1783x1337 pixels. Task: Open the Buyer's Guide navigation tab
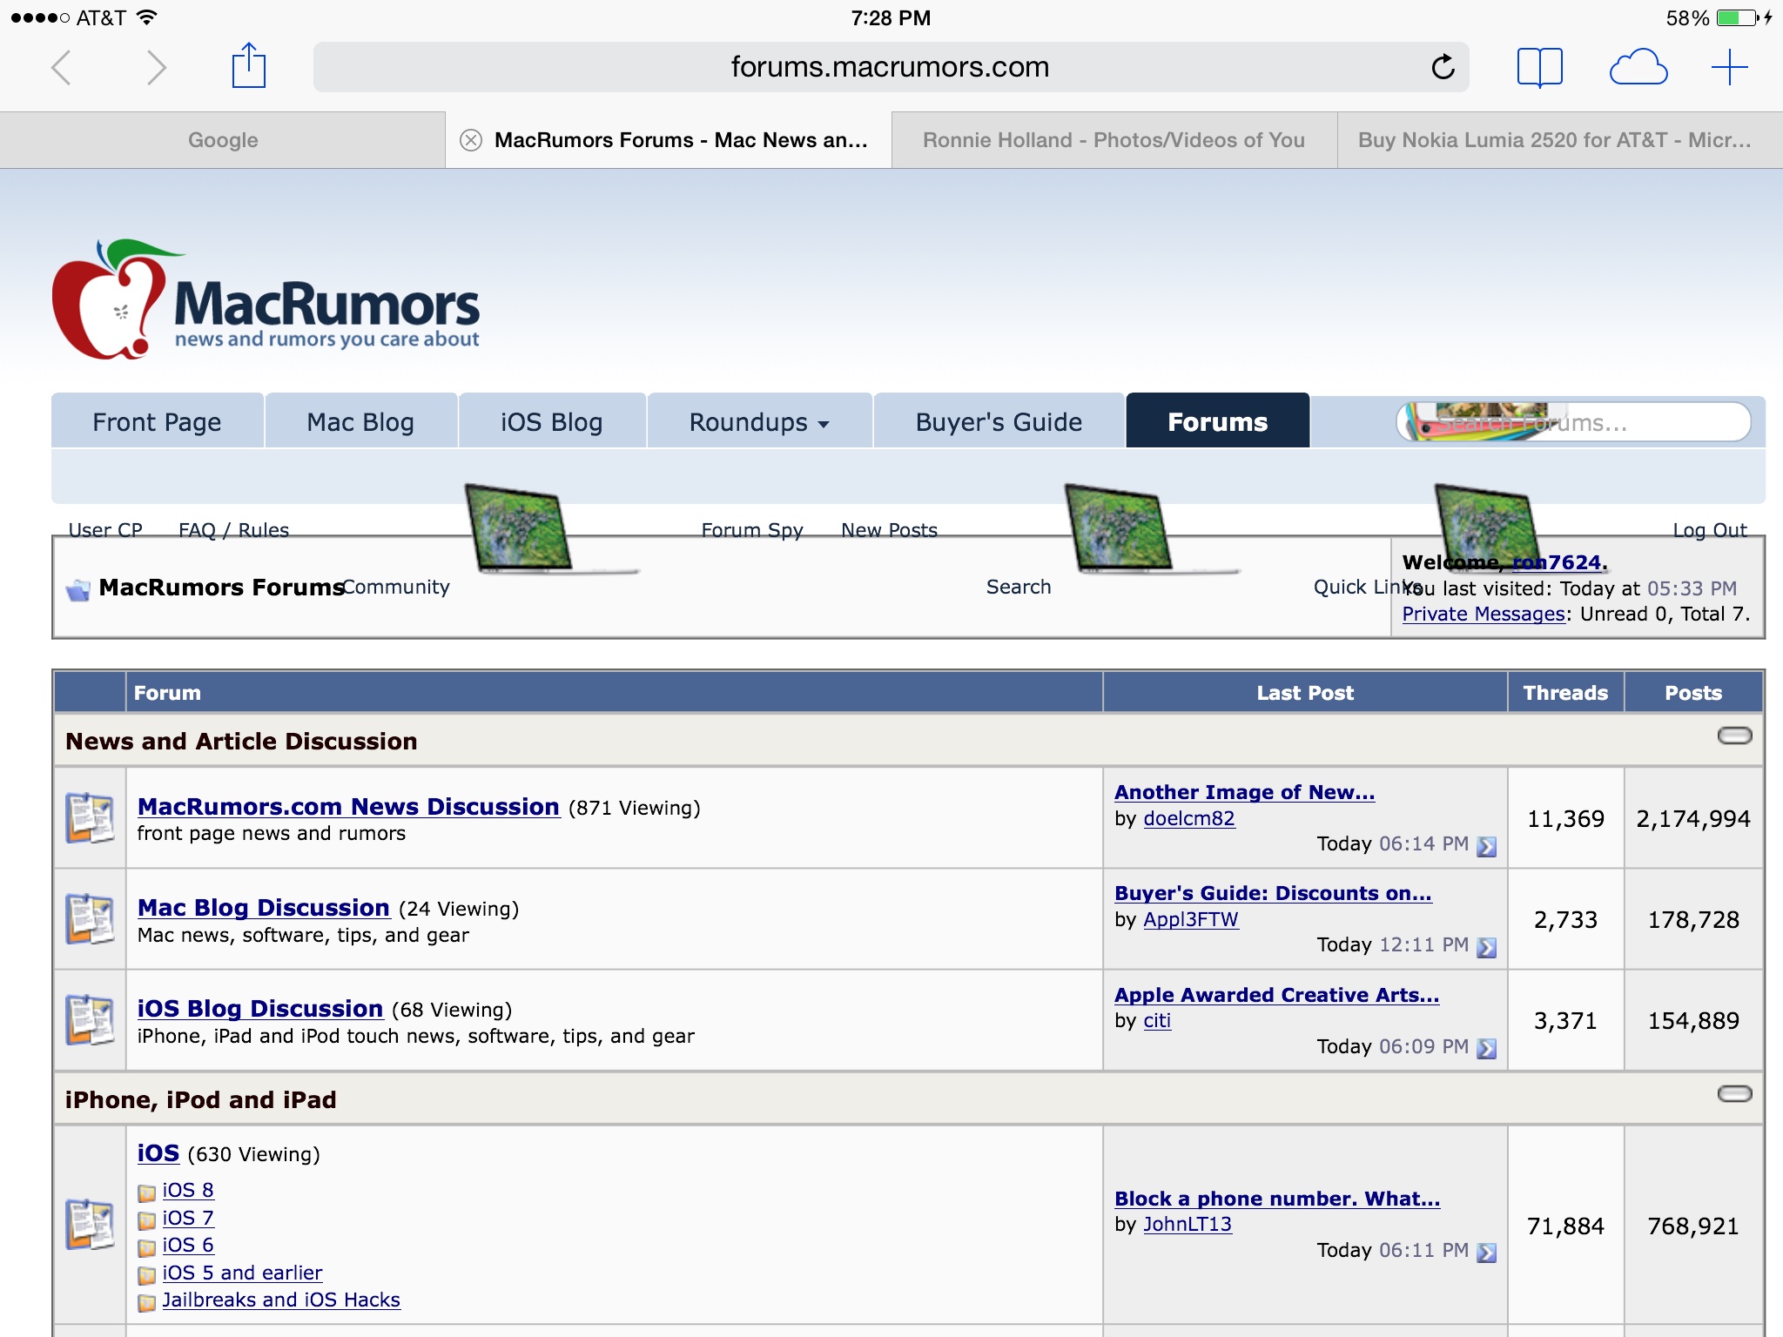[999, 422]
